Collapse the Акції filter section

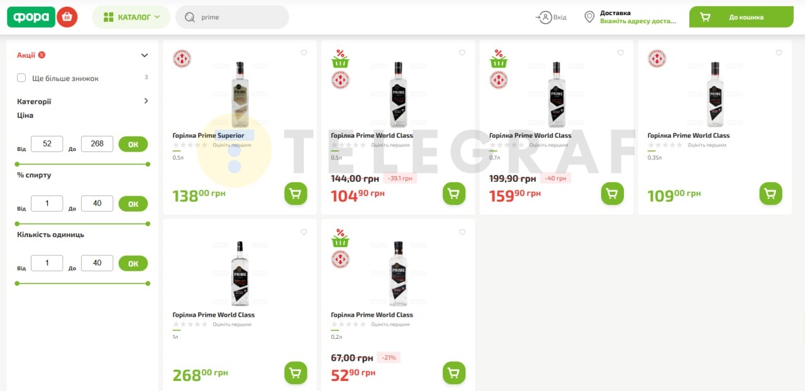tap(145, 55)
